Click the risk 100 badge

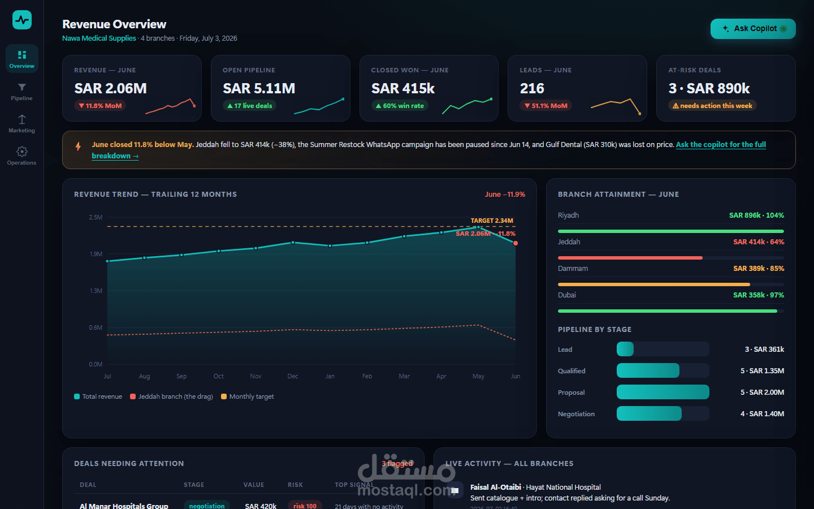tap(305, 505)
